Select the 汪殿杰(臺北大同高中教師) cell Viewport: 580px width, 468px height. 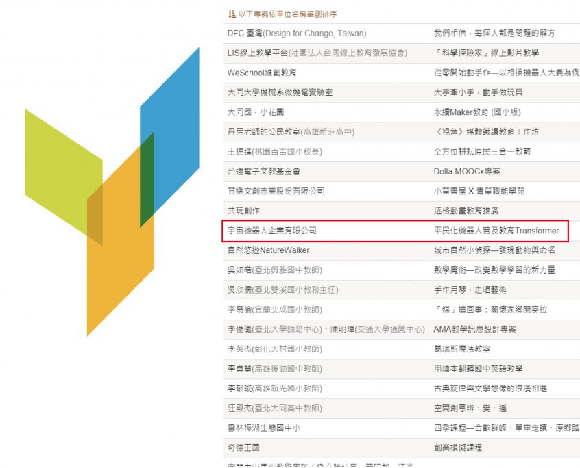coord(274,408)
